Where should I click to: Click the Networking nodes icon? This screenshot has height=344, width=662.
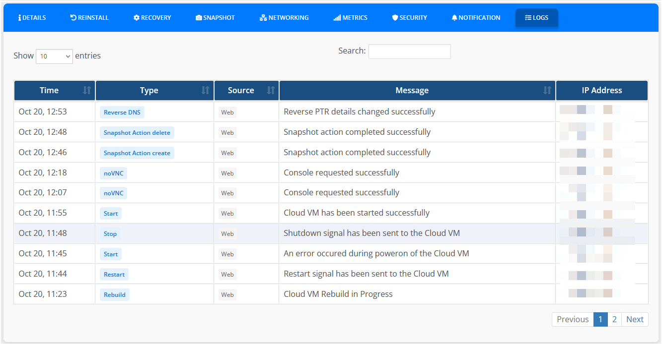(x=262, y=17)
